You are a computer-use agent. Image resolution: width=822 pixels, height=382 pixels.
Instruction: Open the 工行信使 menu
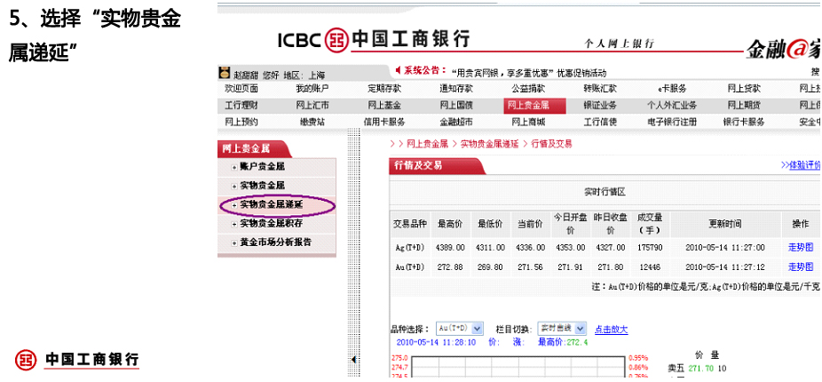pyautogui.click(x=600, y=123)
